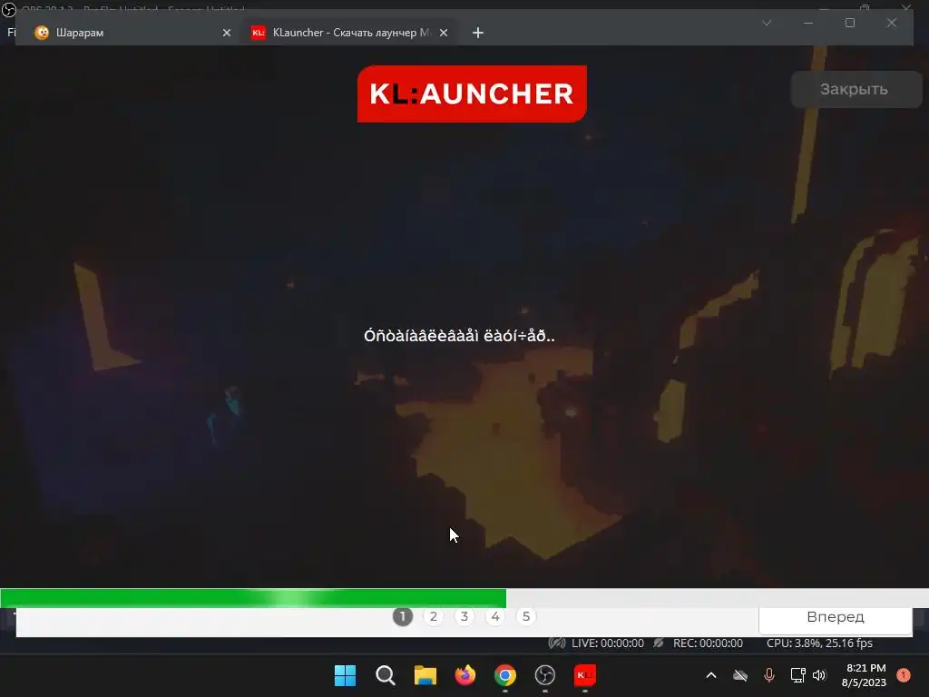
Task: Open the tab search chevron dropdown
Action: click(767, 23)
